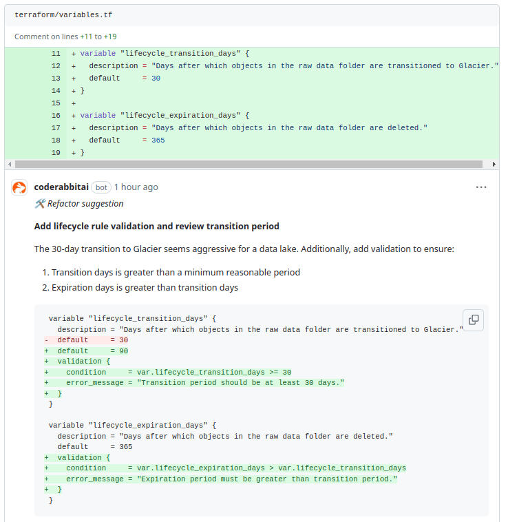Click the "Add lifecycle rule validation" heading

[x=156, y=227]
